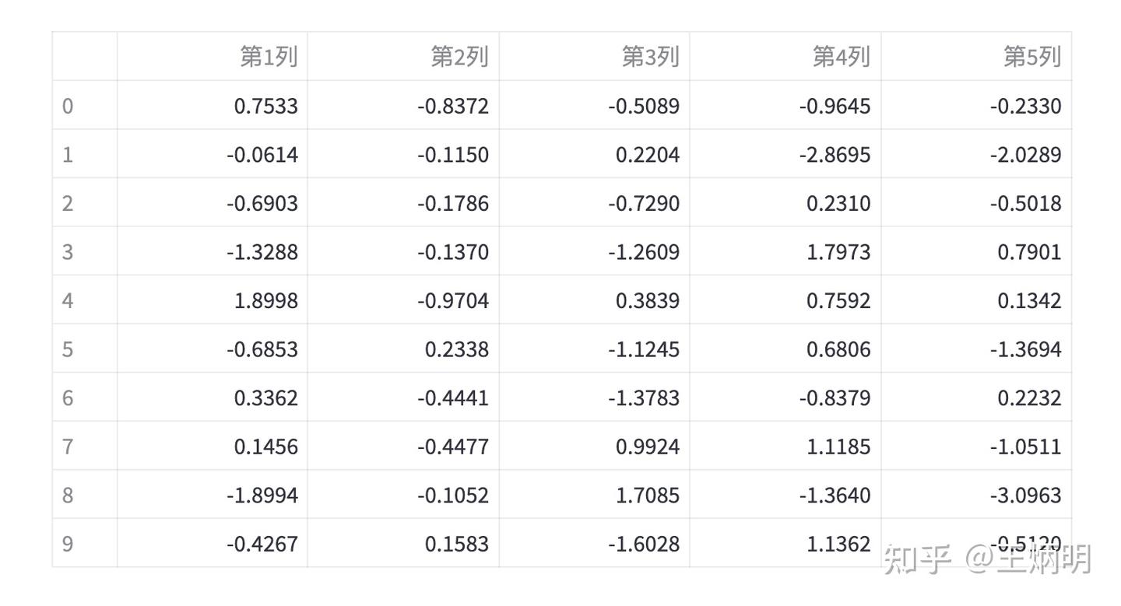This screenshot has width=1121, height=606.
Task: Click empty top-left header cell
Action: [85, 57]
